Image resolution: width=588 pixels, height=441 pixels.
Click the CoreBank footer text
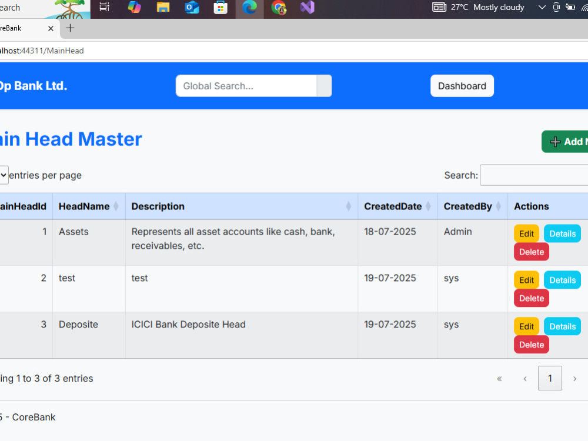click(x=28, y=417)
